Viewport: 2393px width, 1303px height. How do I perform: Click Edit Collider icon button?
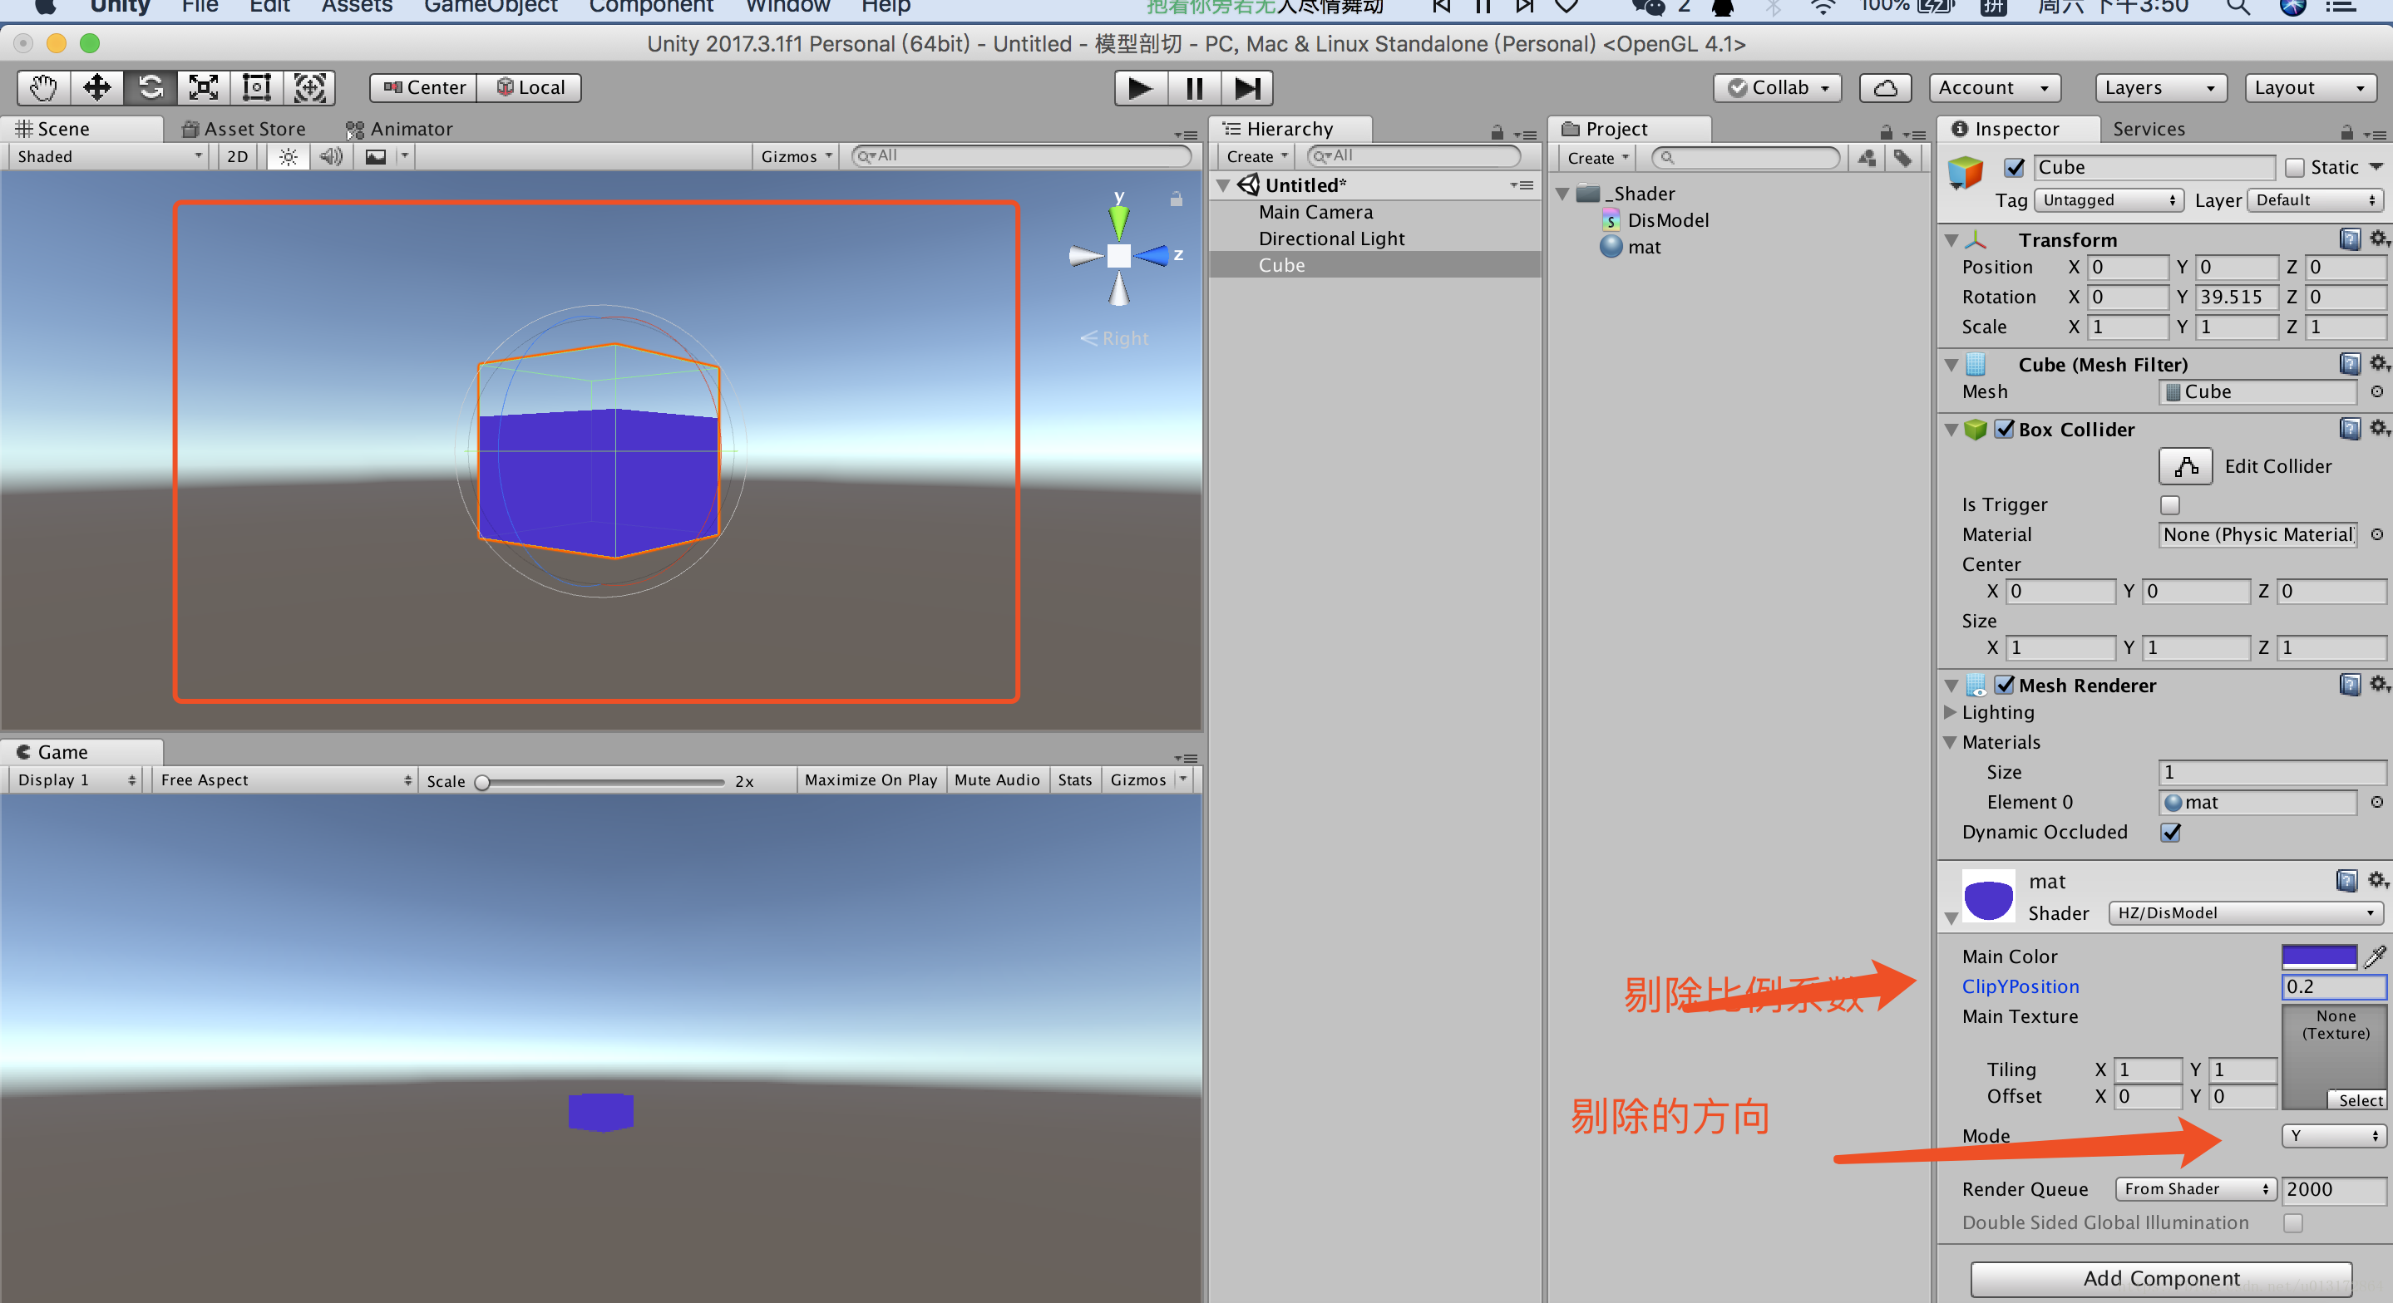(2185, 466)
